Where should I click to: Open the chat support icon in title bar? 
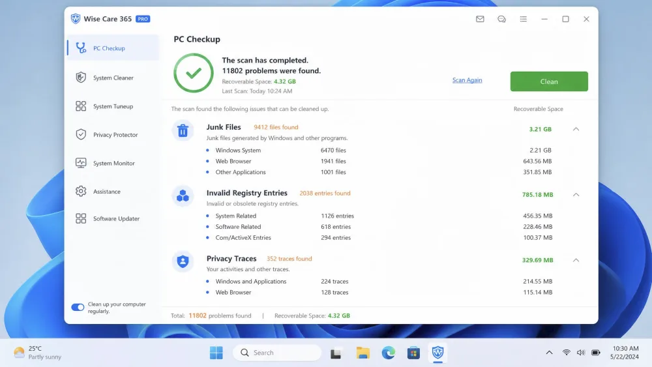(501, 19)
